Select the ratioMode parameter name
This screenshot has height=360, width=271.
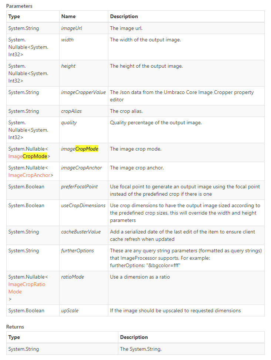tap(72, 277)
